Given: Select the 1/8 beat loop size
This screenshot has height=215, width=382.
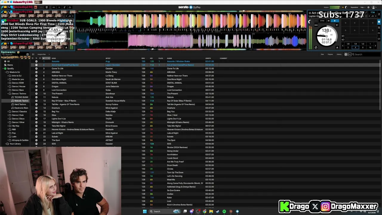Looking at the screenshot, I should (x=348, y=44).
